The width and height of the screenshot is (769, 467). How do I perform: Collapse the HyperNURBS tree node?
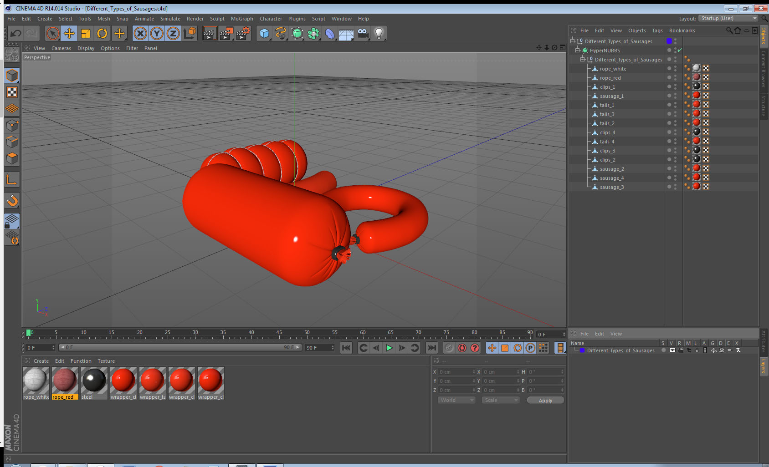tap(577, 50)
